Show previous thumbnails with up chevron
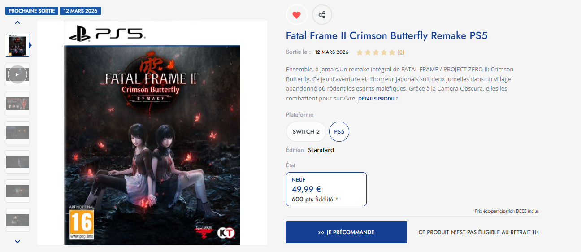 pos(17,22)
